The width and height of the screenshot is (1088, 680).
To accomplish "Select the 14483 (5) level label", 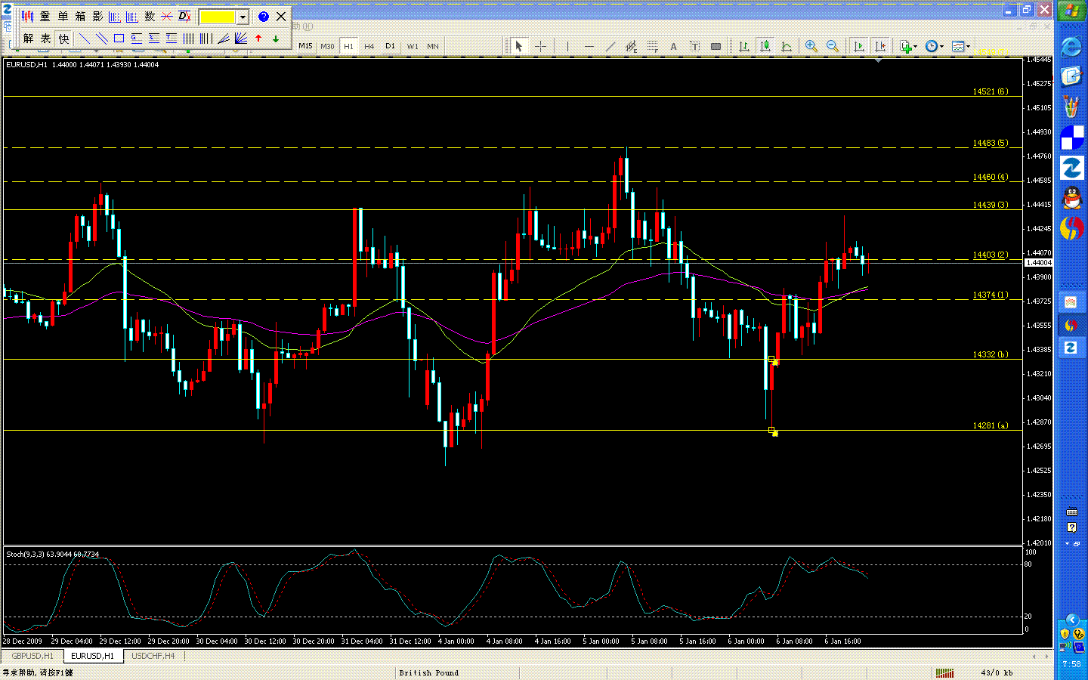I will point(991,143).
